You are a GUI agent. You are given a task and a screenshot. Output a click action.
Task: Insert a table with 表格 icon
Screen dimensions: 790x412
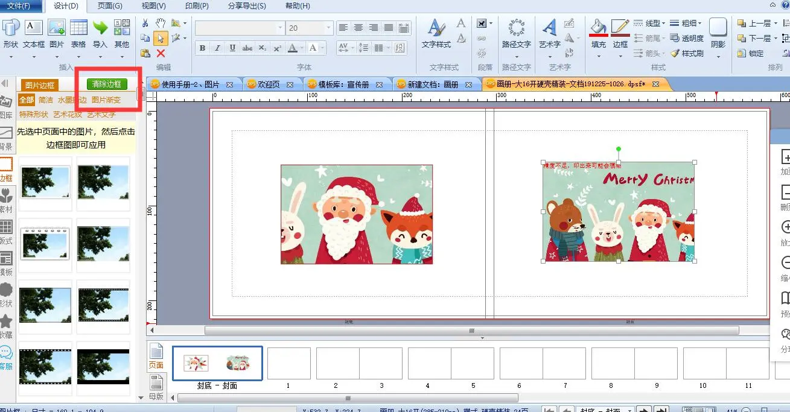78,33
